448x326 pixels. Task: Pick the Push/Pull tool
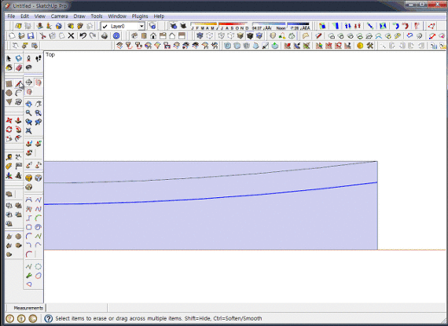pyautogui.click(x=18, y=120)
